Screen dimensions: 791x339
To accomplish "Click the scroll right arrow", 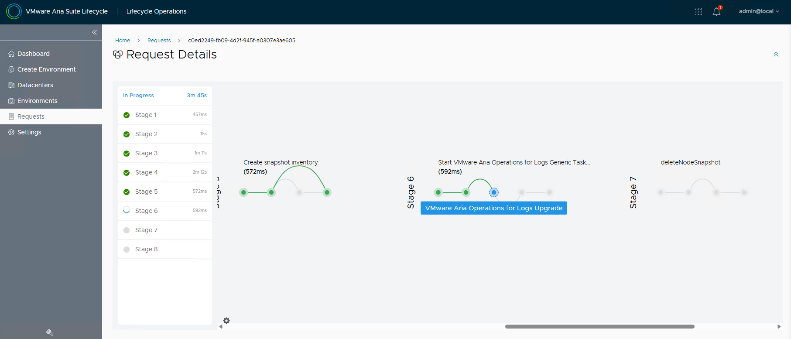I will (779, 326).
